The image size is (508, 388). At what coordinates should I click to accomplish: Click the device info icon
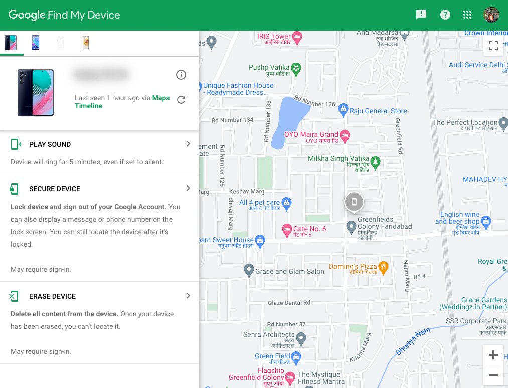(x=181, y=75)
